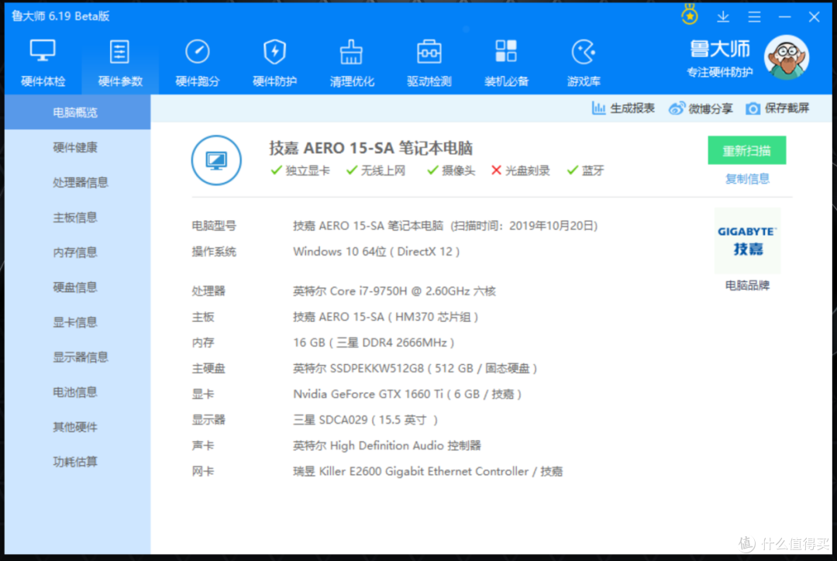The height and width of the screenshot is (561, 837).
Task: Click the Weibo icon for 微博分享
Action: pos(677,108)
